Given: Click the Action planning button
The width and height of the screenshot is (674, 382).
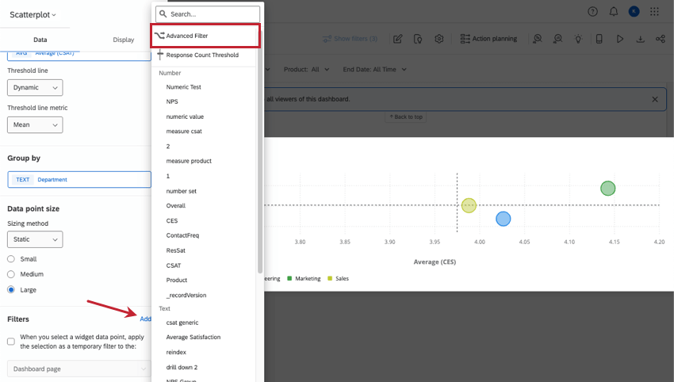Looking at the screenshot, I should 488,39.
